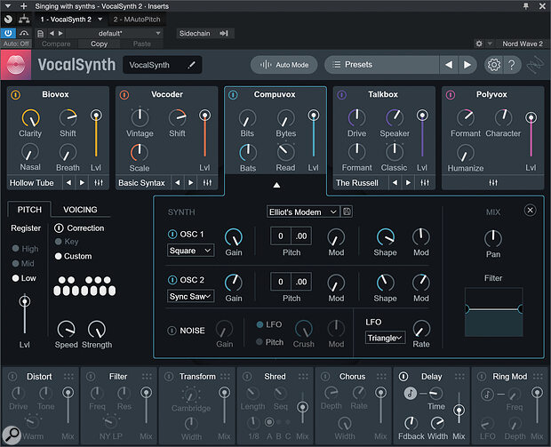Open Vocoder advanced sliders icon

pyautogui.click(x=207, y=183)
